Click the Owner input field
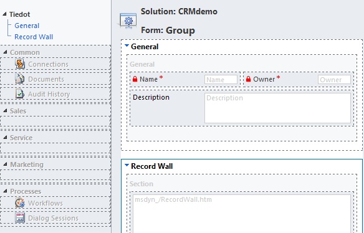This screenshot has width=364, height=233. click(x=334, y=80)
